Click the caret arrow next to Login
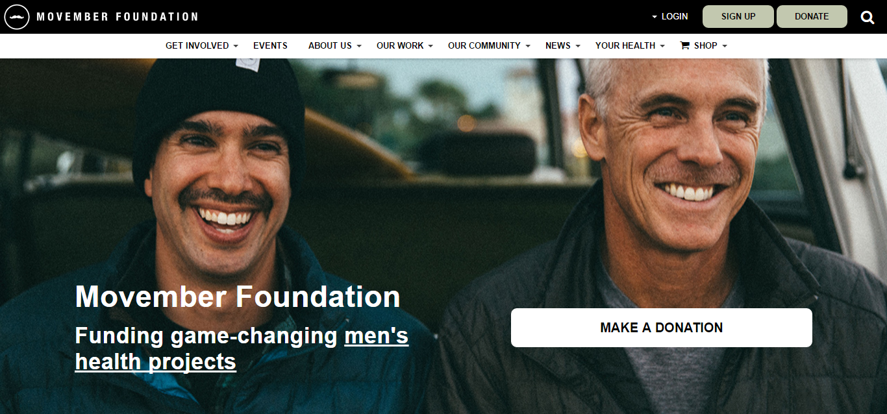887x414 pixels. [655, 17]
